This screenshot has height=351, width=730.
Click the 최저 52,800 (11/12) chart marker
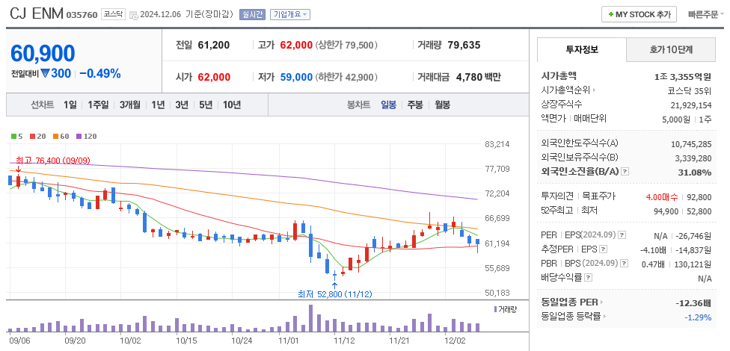335,293
